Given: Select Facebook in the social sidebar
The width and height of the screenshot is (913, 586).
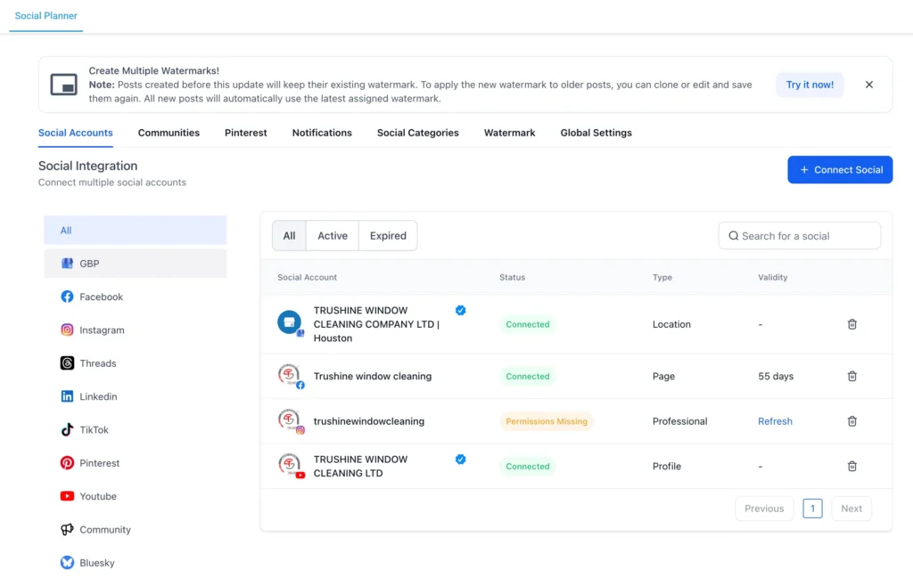Looking at the screenshot, I should 101,297.
